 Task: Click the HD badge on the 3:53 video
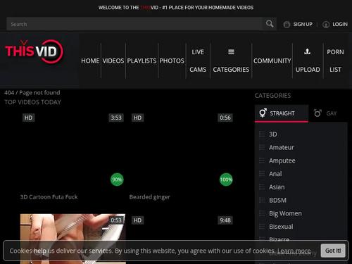pyautogui.click(x=28, y=118)
